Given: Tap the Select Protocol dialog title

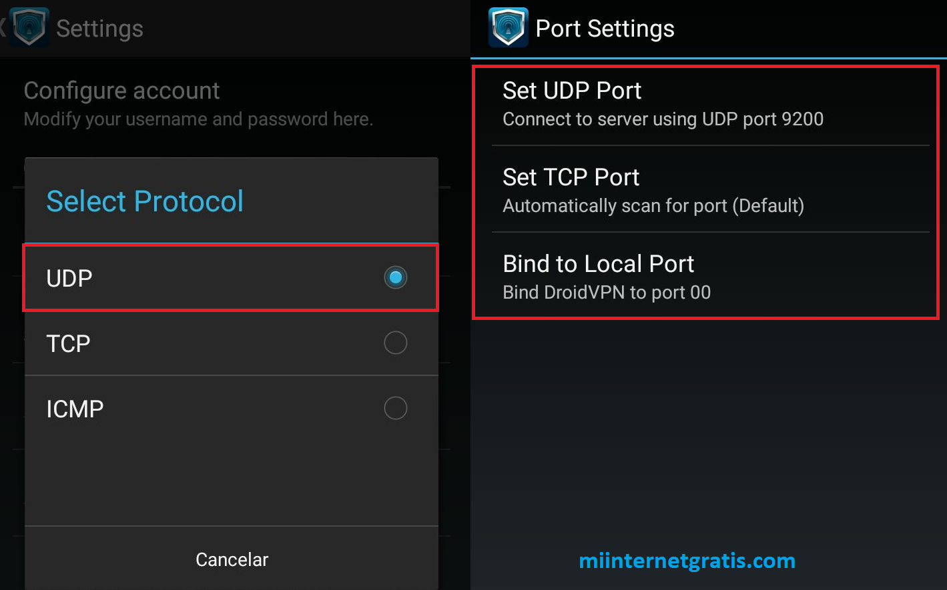Looking at the screenshot, I should [145, 201].
